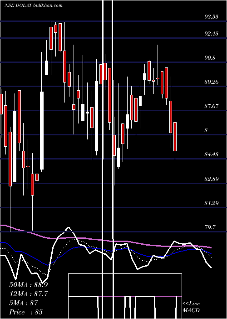Select the 84.48 price axis label
This screenshot has height=319, width=227.
pyautogui.click(x=212, y=154)
